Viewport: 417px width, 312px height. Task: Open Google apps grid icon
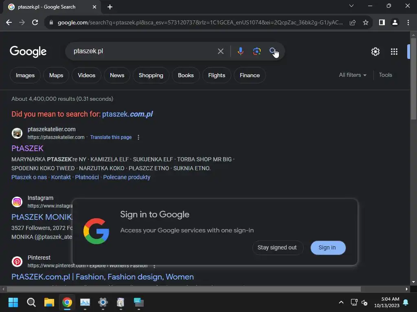[394, 52]
